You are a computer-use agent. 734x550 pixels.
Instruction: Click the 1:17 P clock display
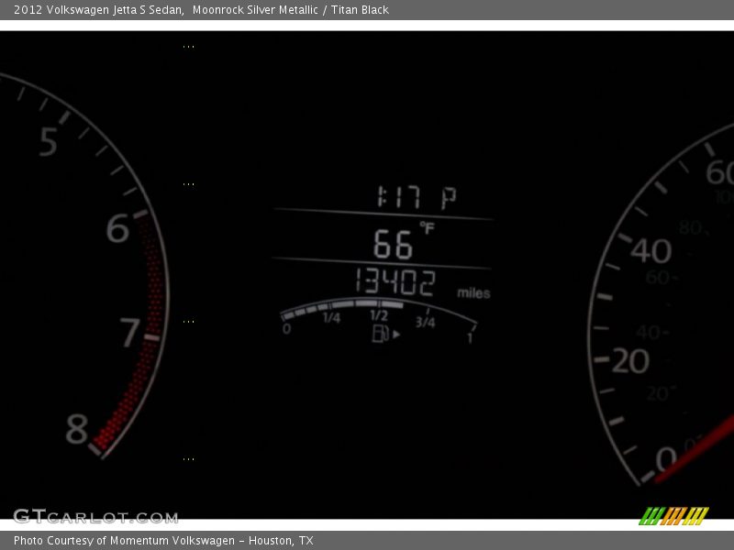pos(415,196)
